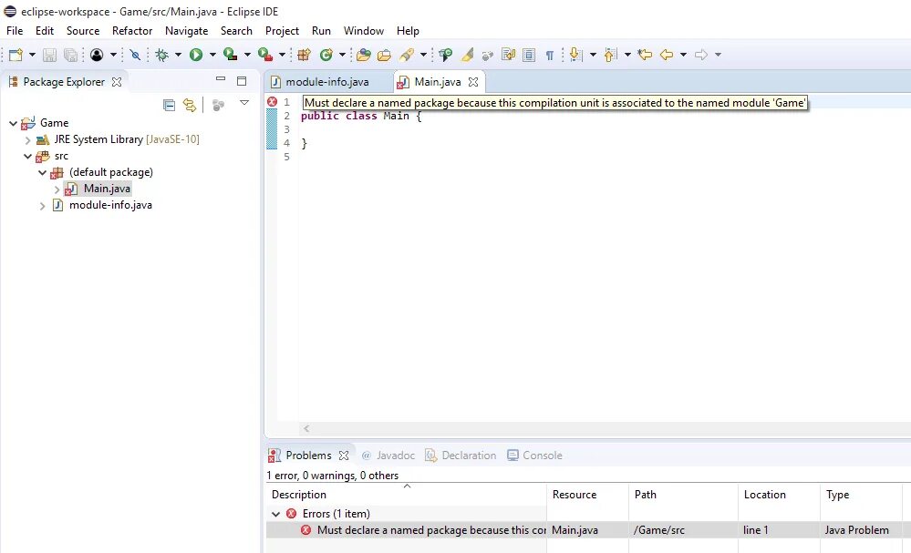
Task: Select Main.java in Package Explorer
Action: click(x=107, y=189)
